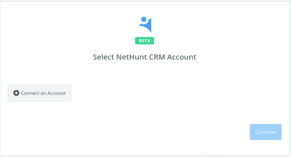Click the letter A of the BETA badge
This screenshot has width=291, height=157.
(x=149, y=41)
